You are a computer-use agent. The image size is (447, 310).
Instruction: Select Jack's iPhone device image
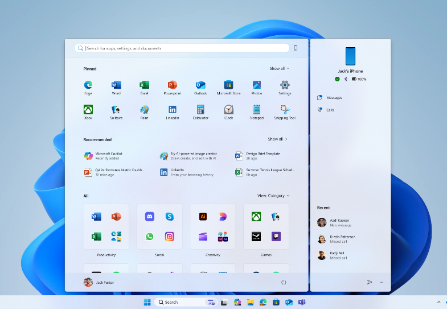[350, 56]
